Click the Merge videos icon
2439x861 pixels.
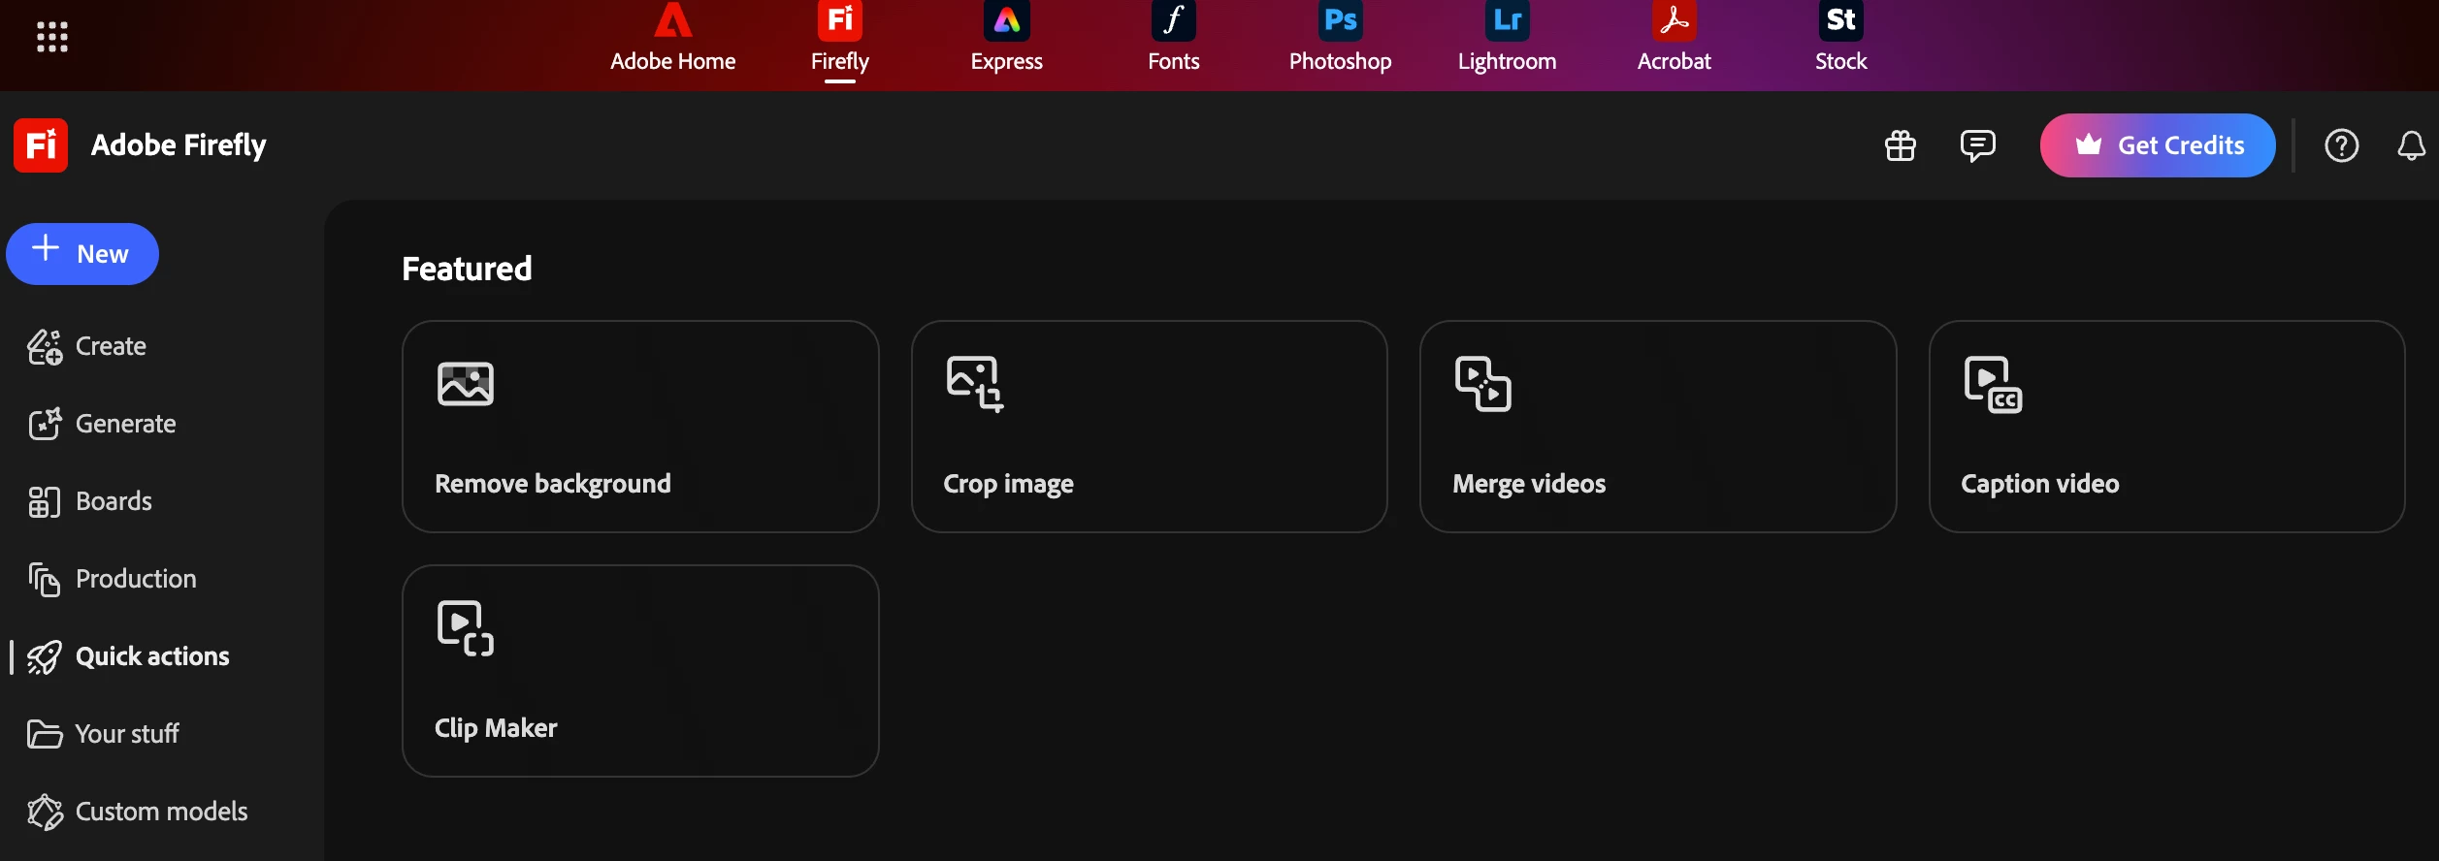click(1483, 384)
